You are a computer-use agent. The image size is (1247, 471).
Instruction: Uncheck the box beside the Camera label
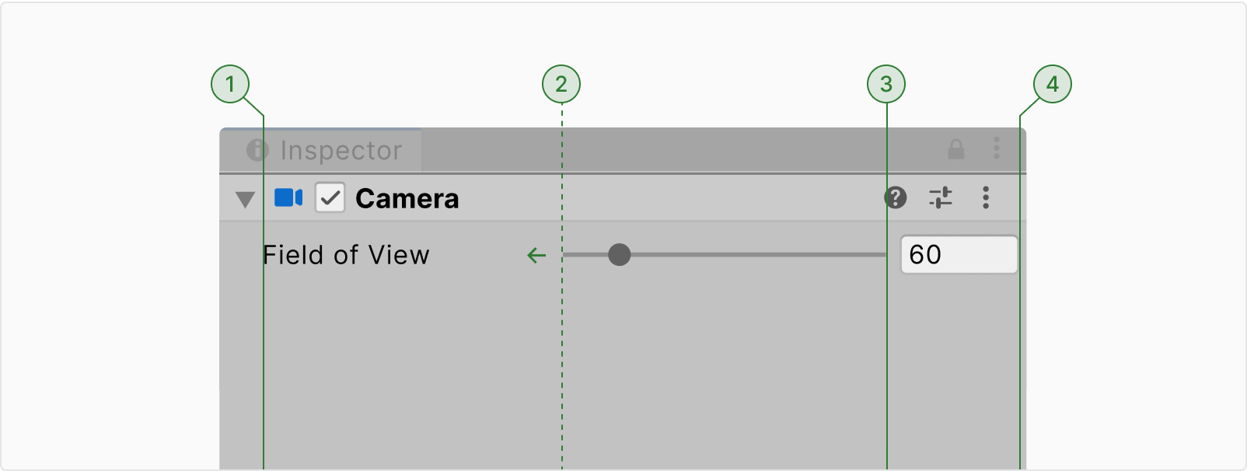coord(330,198)
